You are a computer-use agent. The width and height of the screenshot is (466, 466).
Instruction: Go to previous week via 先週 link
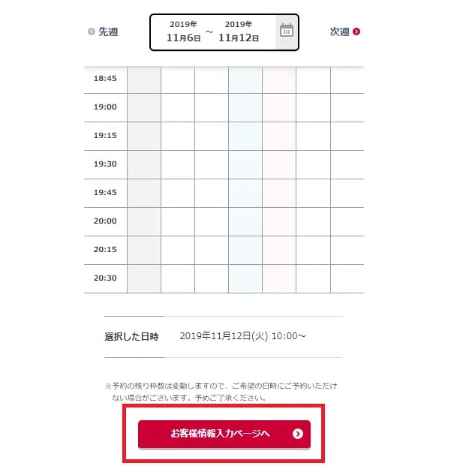pos(103,32)
